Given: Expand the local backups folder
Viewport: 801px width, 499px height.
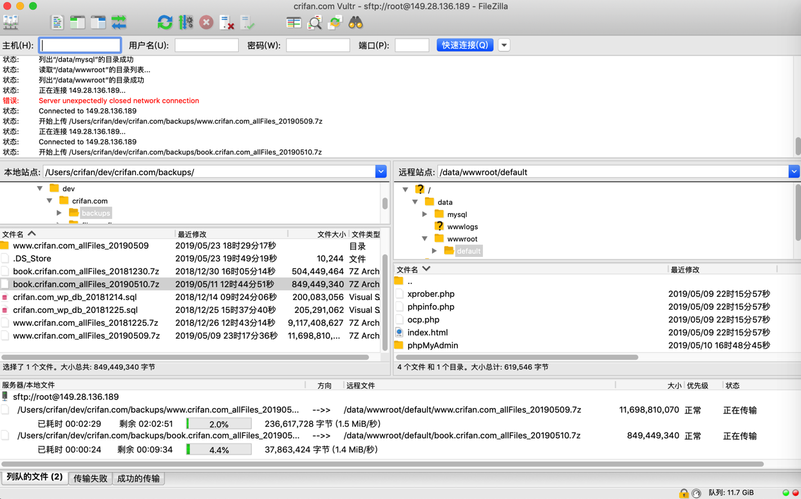Looking at the screenshot, I should (x=59, y=213).
